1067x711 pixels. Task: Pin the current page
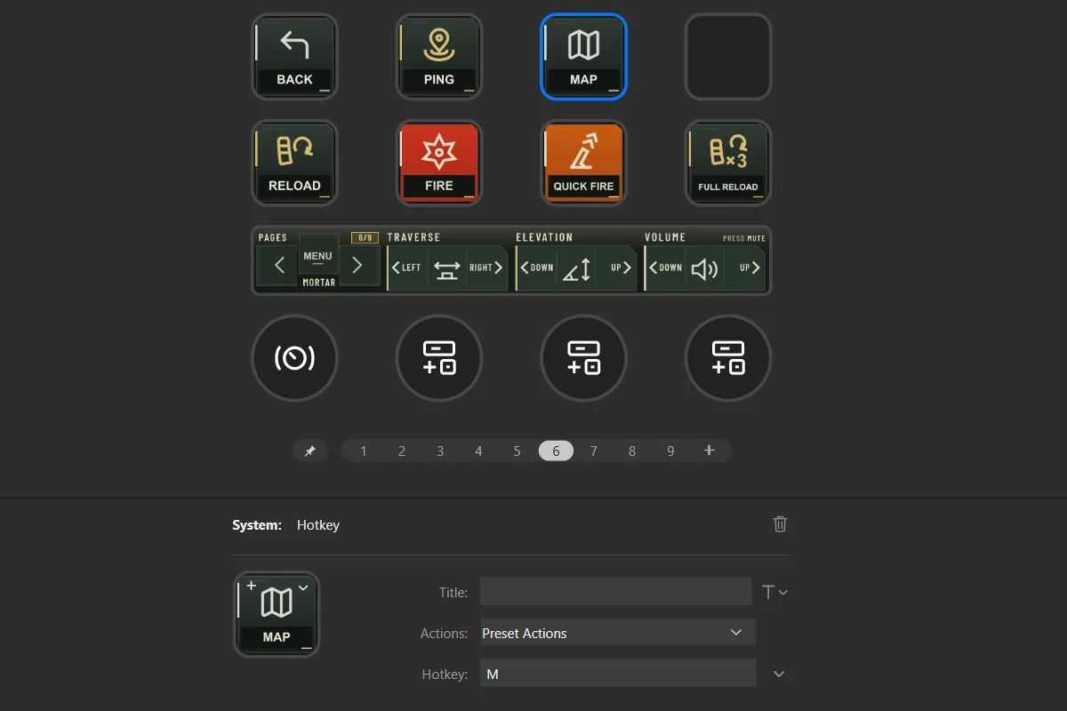click(x=310, y=451)
